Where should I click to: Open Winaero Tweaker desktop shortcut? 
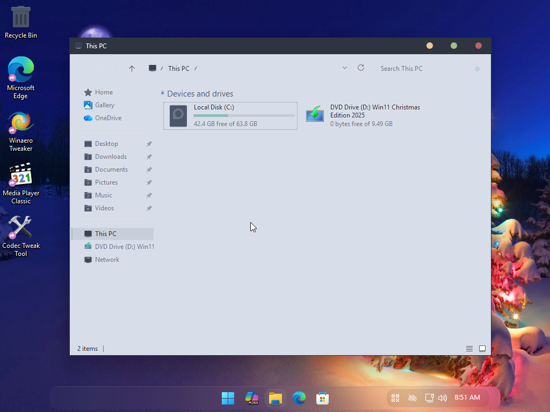(x=21, y=123)
